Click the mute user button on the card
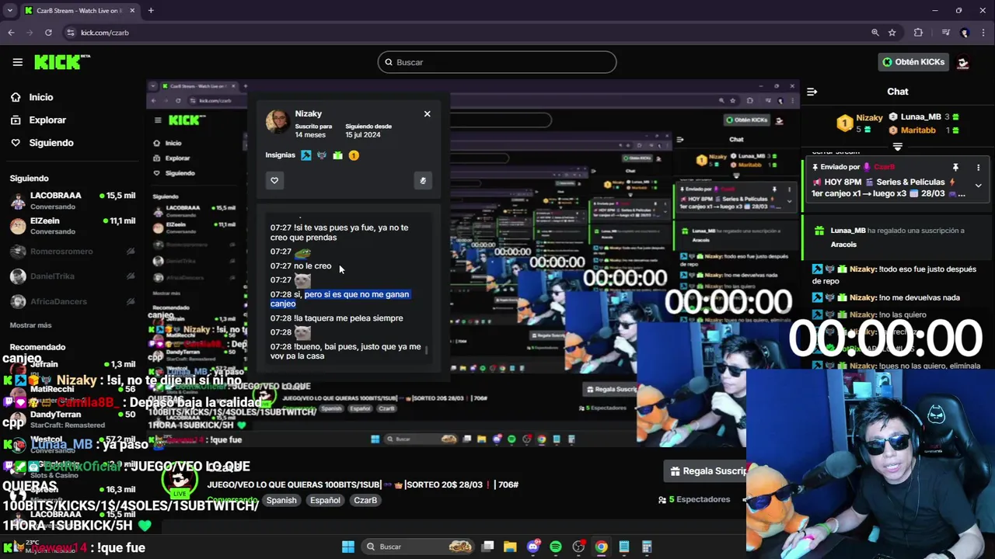The height and width of the screenshot is (559, 995). pyautogui.click(x=423, y=180)
